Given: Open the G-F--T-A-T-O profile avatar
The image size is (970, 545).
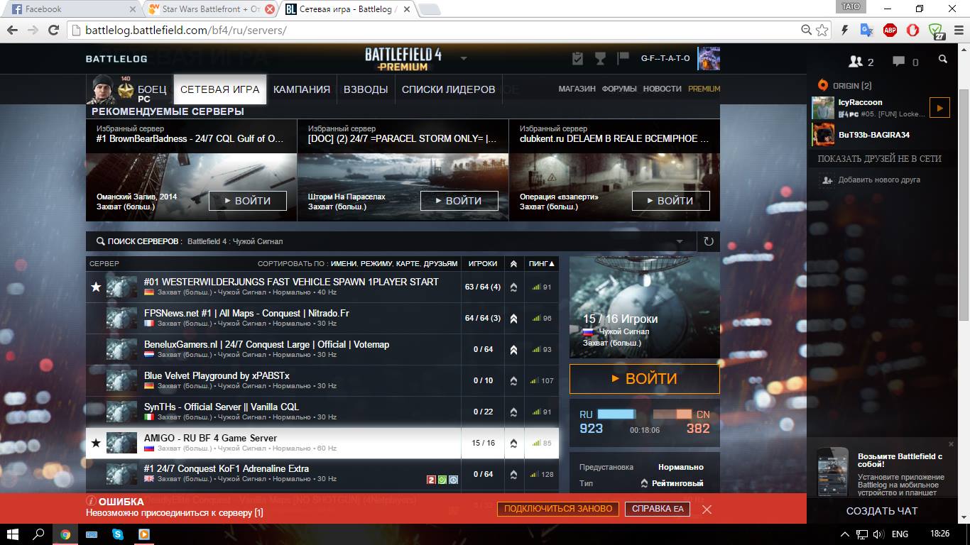Looking at the screenshot, I should tap(709, 58).
